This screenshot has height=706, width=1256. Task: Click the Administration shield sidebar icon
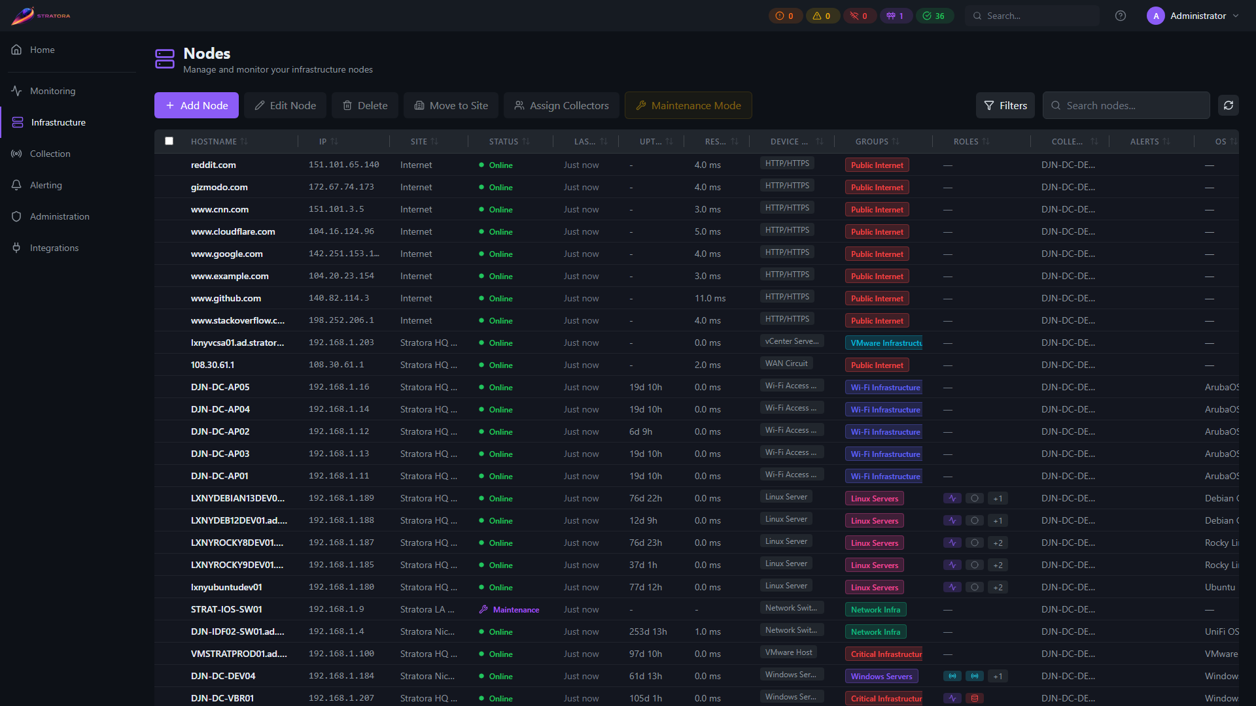[x=16, y=216]
